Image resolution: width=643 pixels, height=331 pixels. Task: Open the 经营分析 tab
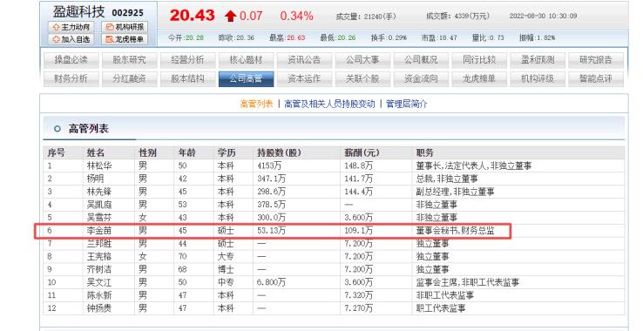pyautogui.click(x=187, y=60)
